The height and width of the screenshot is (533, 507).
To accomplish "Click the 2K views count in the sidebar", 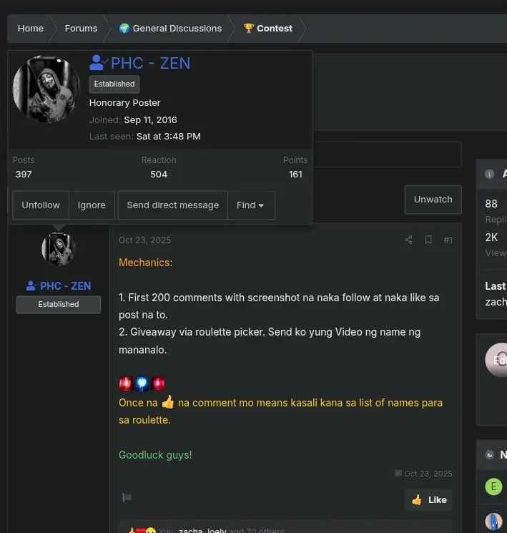I will (x=491, y=238).
